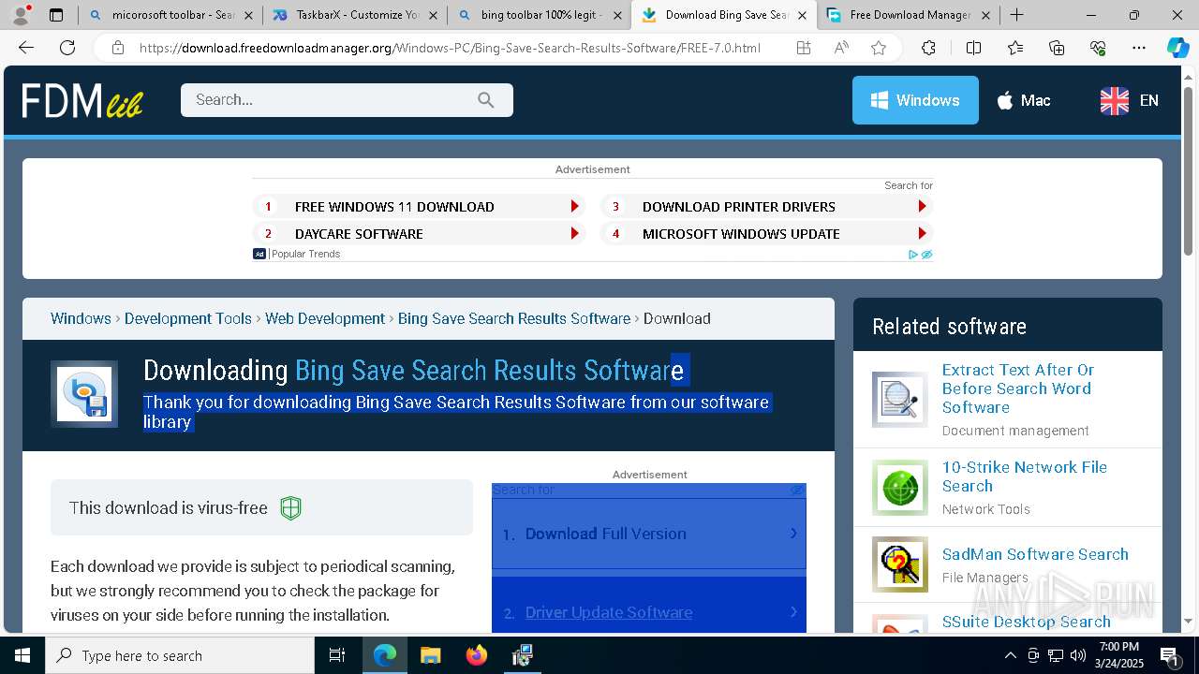Click the volume icon in system tray

pyautogui.click(x=1078, y=655)
